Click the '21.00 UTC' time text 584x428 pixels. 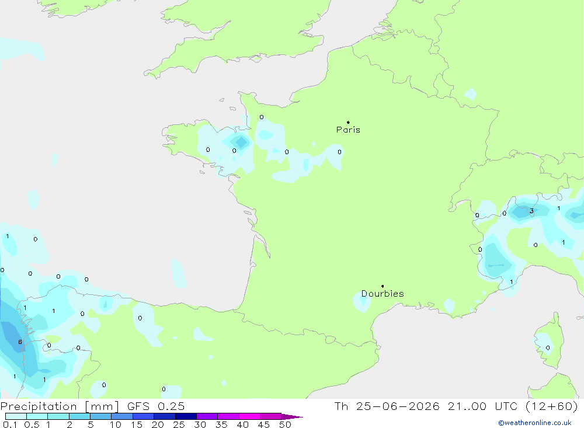pos(483,406)
